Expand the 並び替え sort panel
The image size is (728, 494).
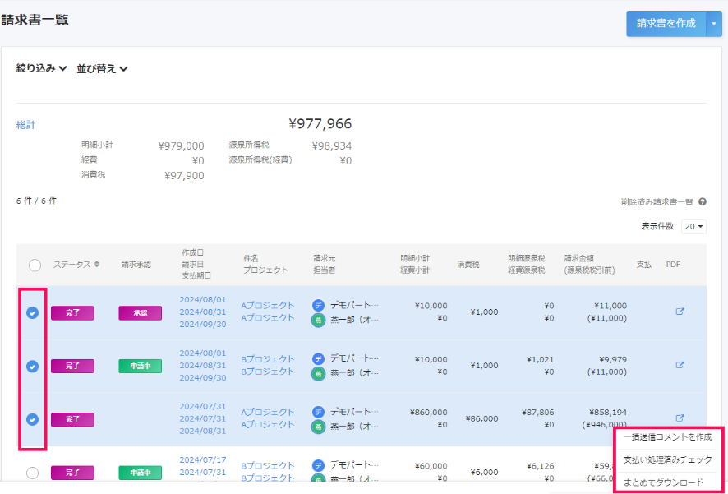point(103,69)
